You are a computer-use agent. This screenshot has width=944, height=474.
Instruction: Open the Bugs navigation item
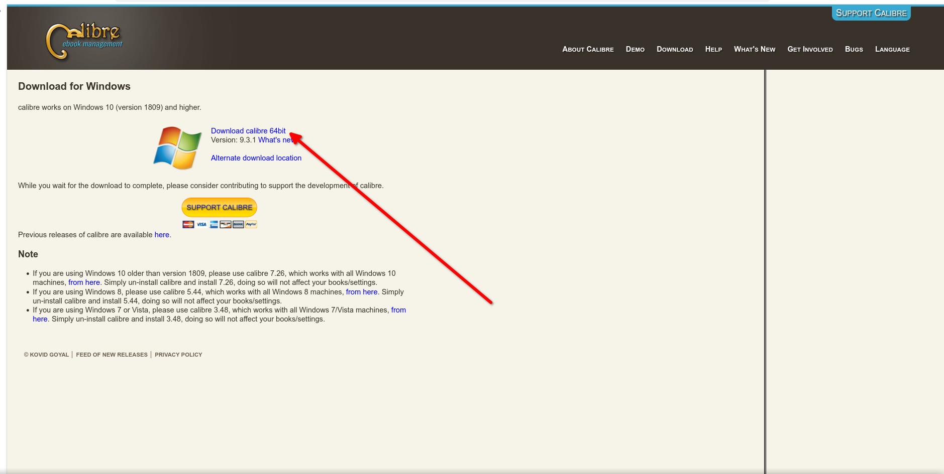(854, 49)
